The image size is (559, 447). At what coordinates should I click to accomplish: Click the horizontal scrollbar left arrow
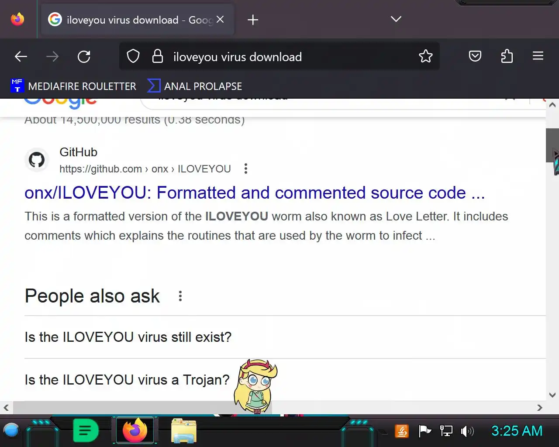6,407
